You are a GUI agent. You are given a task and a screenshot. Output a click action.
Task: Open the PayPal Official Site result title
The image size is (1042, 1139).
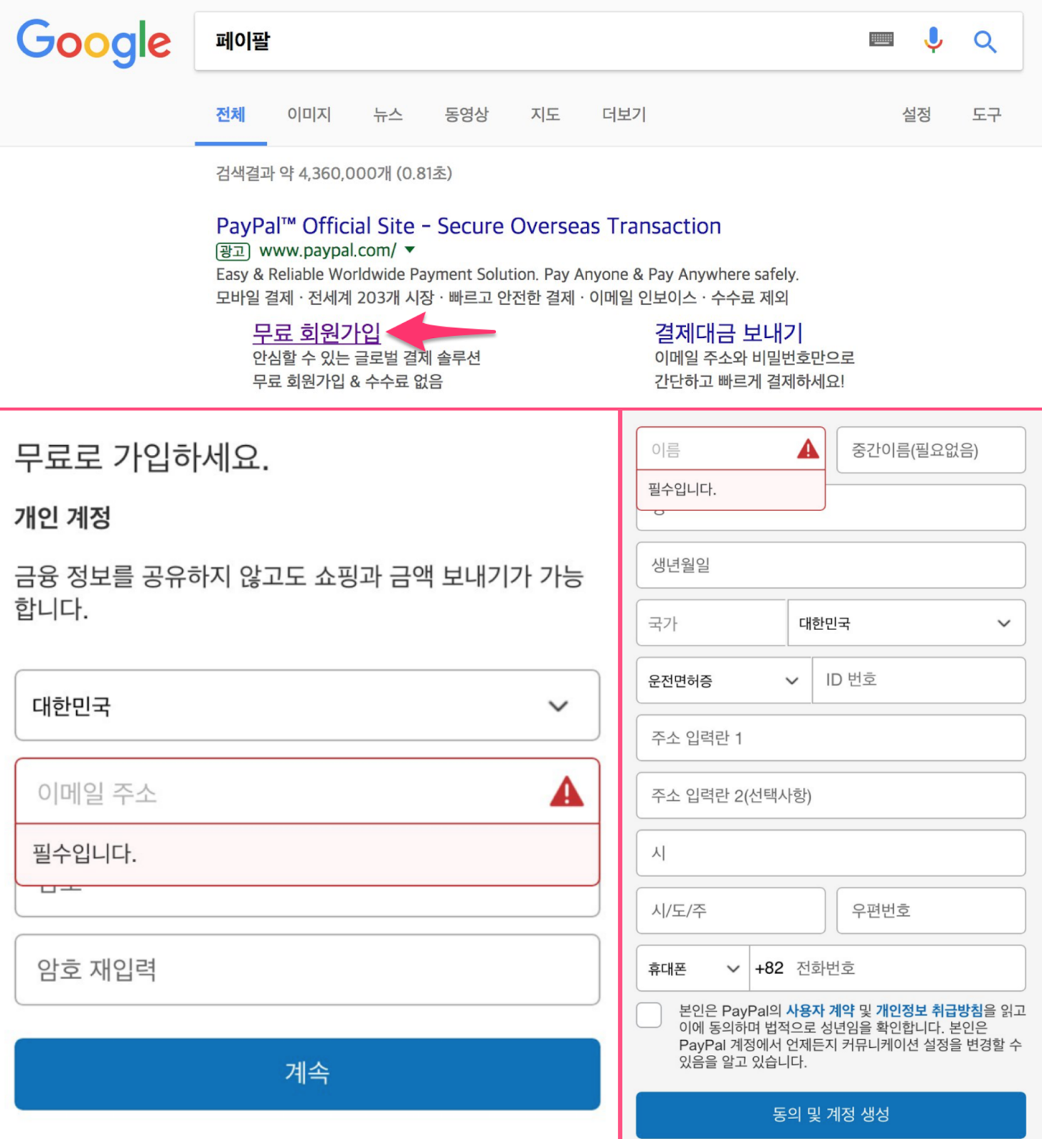click(x=468, y=226)
